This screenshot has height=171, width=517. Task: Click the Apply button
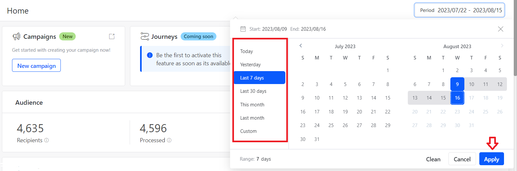pos(492,159)
